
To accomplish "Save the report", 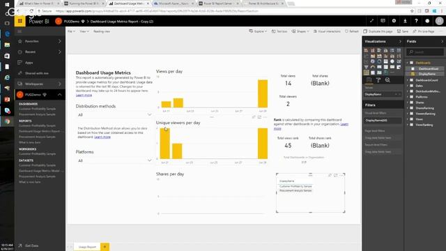I will pos(403,31).
